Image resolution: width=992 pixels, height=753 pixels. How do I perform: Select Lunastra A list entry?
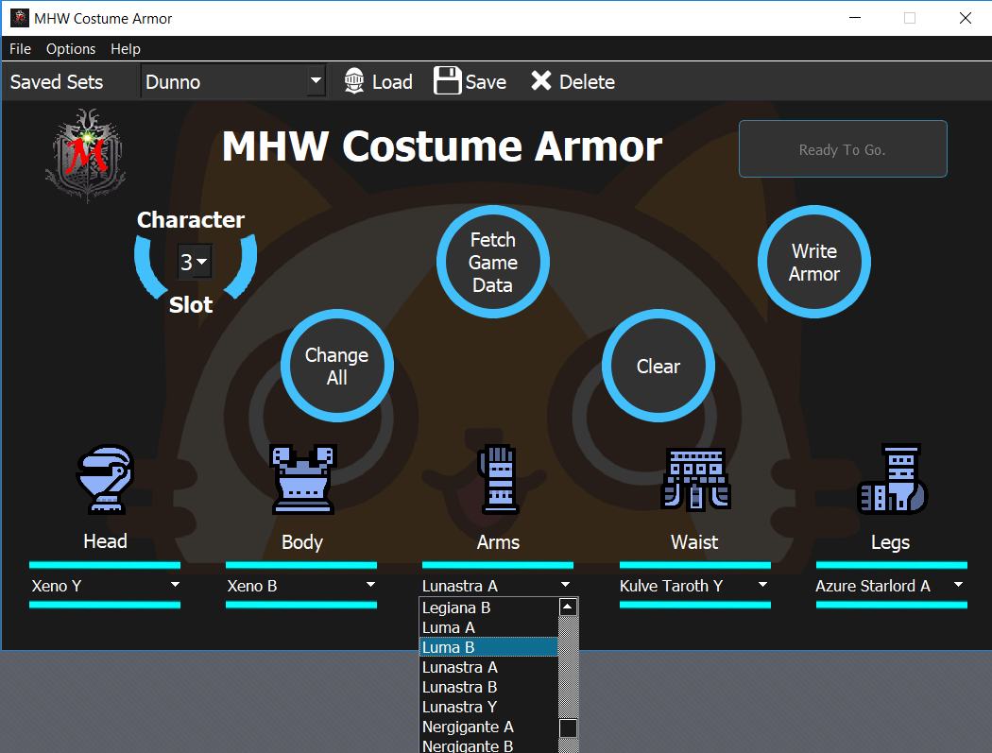(489, 667)
